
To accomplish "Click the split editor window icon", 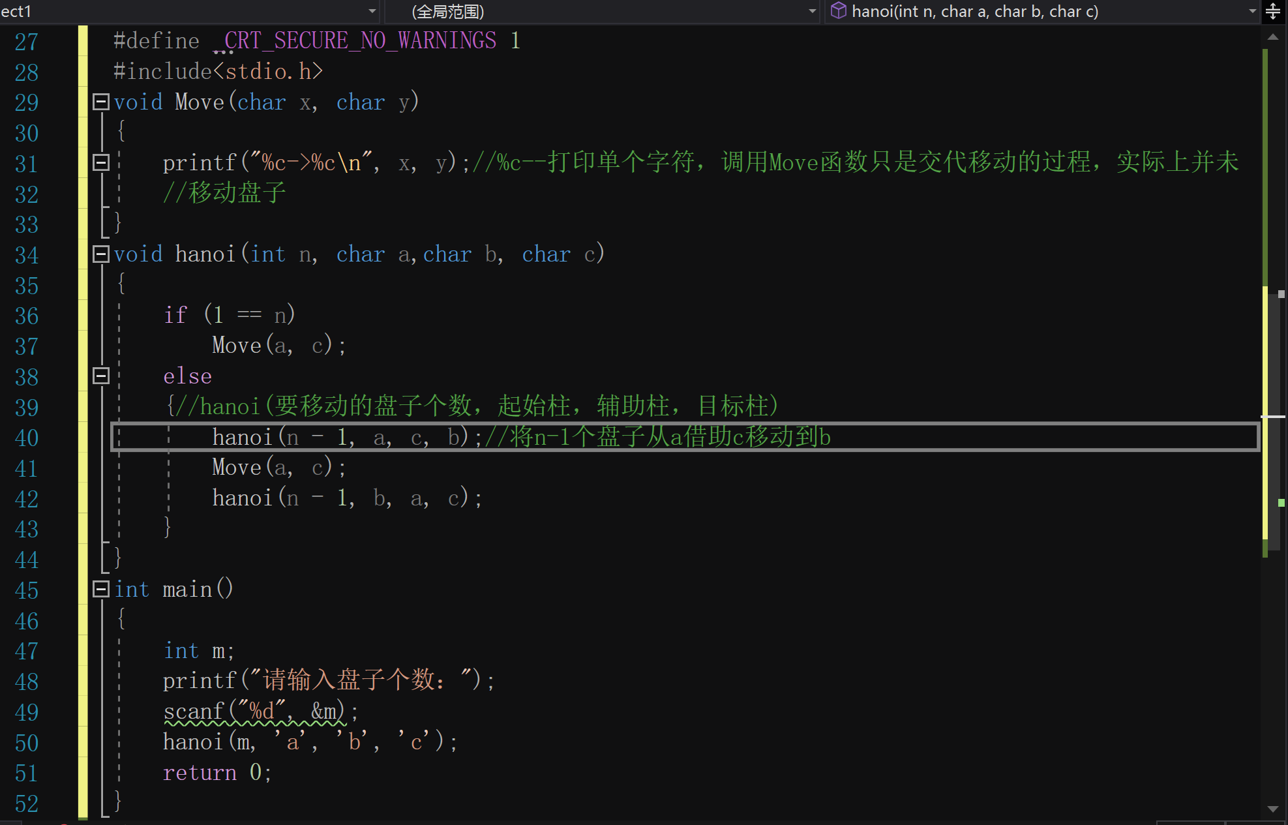I will click(x=1272, y=11).
